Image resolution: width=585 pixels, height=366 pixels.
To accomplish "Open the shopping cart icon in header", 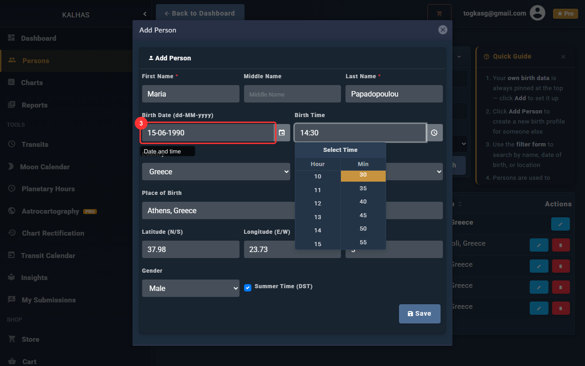I will 439,14.
